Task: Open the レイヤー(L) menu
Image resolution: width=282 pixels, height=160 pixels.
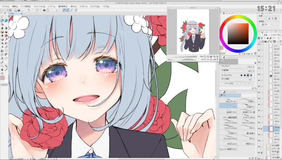Action: point(51,6)
